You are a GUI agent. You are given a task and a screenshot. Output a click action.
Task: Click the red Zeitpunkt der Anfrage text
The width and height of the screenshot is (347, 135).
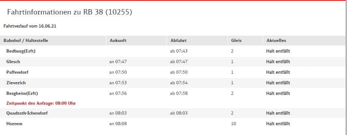[41, 103]
